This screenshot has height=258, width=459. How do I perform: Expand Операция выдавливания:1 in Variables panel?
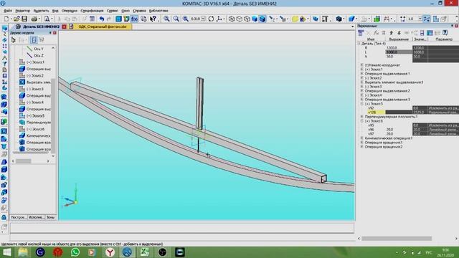(x=362, y=74)
